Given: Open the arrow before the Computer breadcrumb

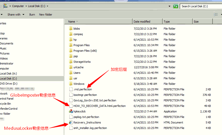Looking at the screenshot, I should (x=10, y=6).
